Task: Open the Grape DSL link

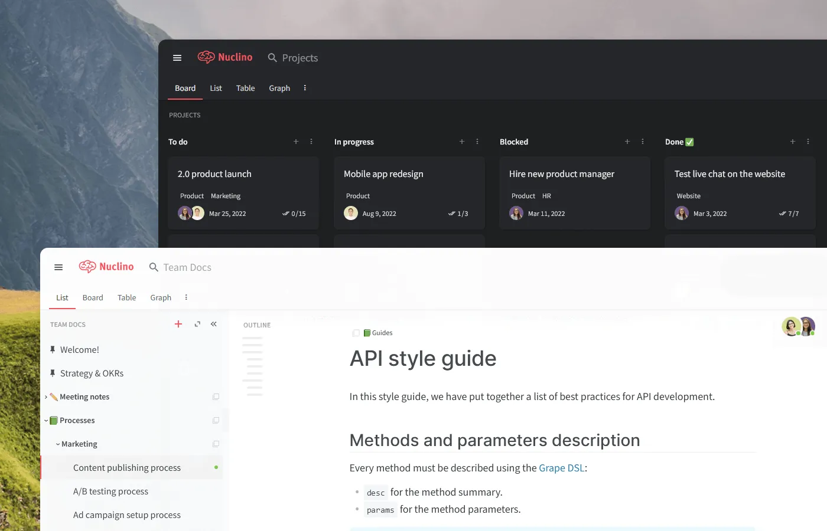Action: (562, 468)
